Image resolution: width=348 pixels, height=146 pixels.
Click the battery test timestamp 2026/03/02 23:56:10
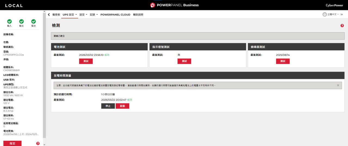pos(91,55)
